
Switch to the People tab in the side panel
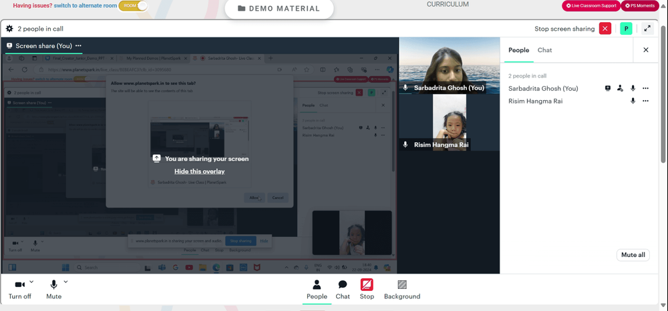click(519, 50)
